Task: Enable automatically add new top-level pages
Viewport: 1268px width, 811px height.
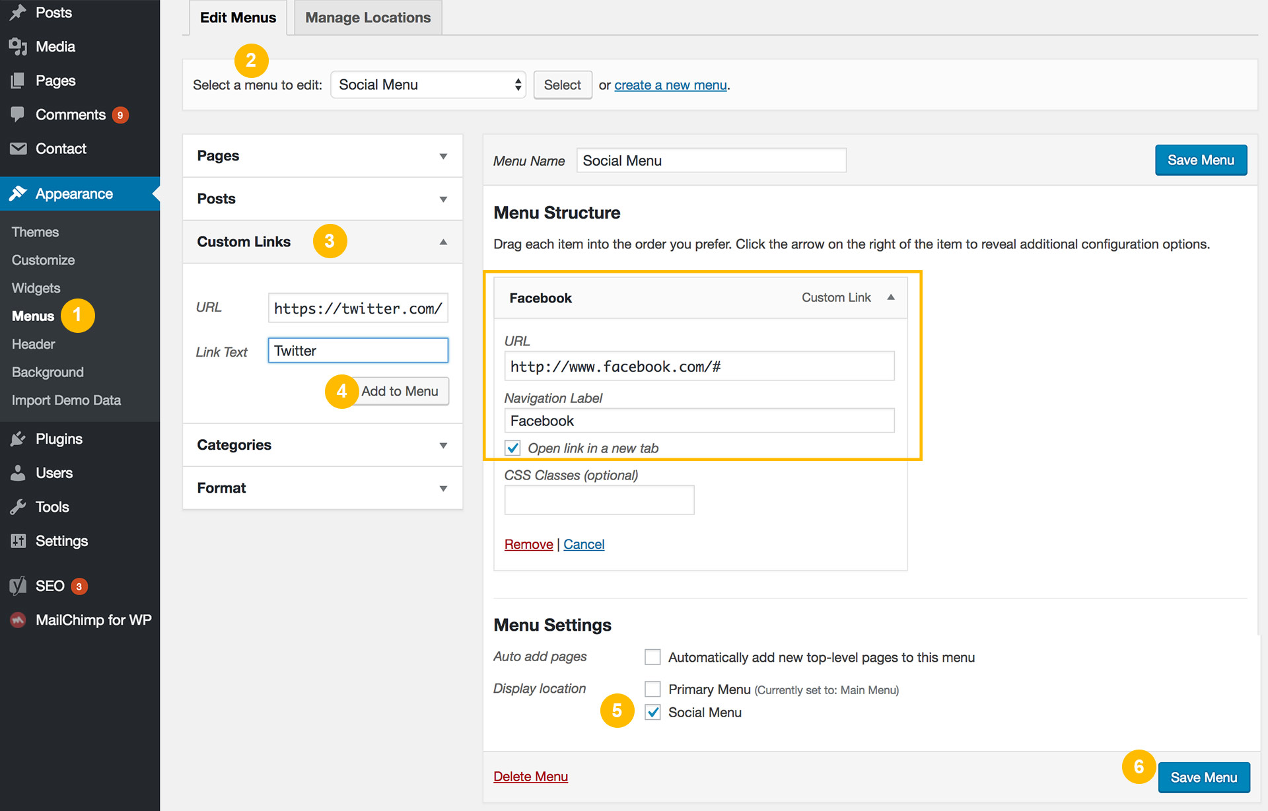Action: point(652,657)
